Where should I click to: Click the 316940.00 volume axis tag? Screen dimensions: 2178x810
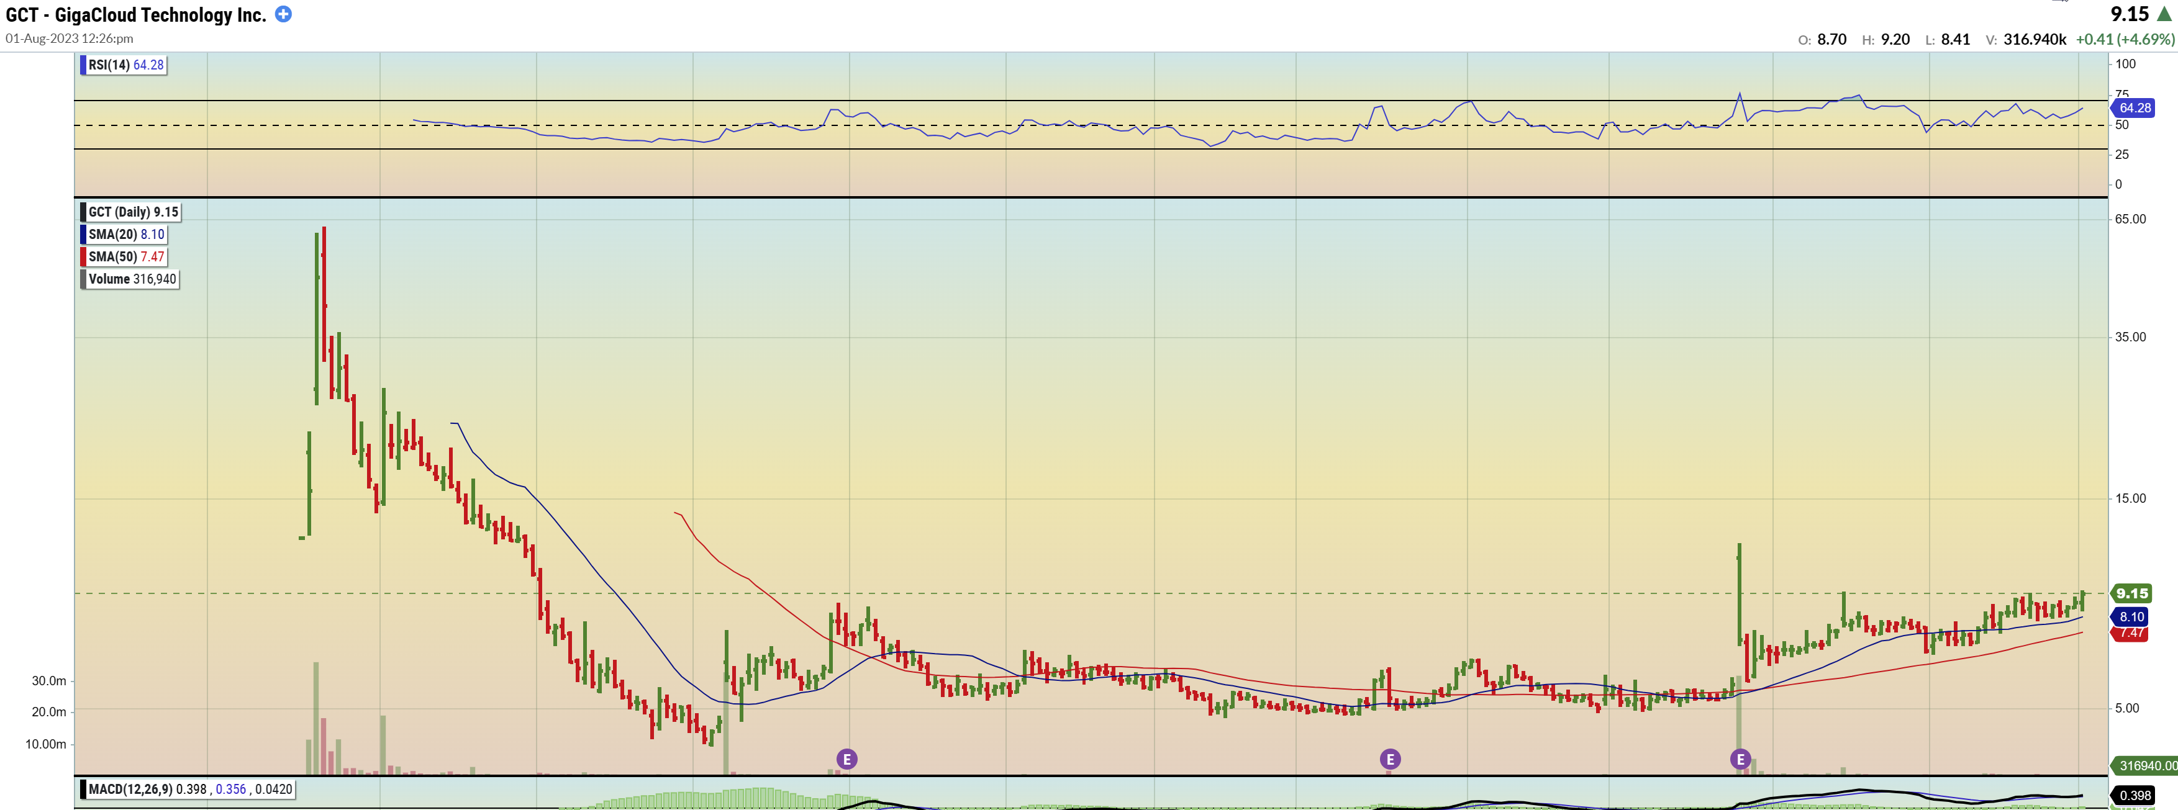click(2146, 765)
